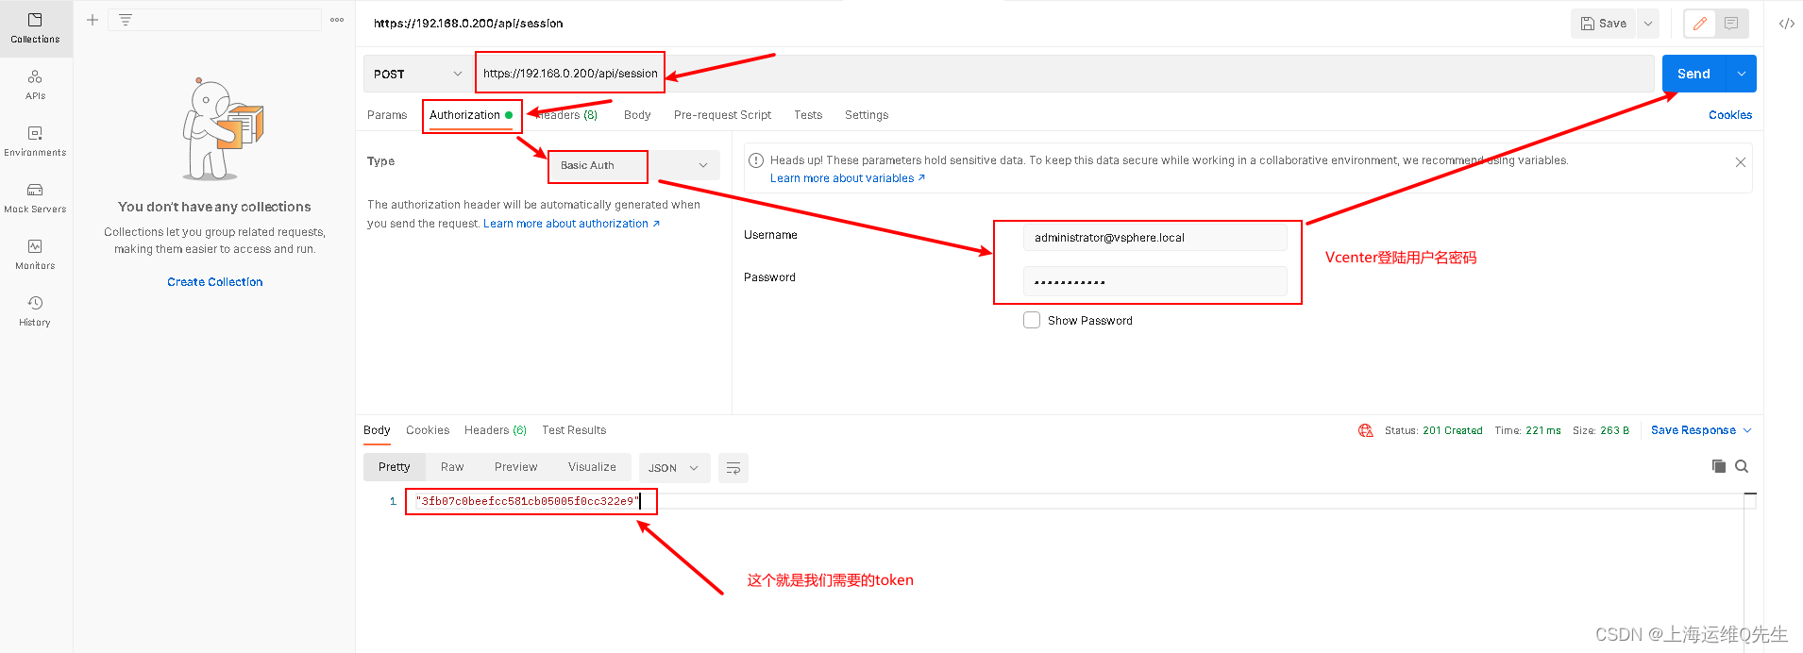Click the Create Collection link

click(x=215, y=282)
